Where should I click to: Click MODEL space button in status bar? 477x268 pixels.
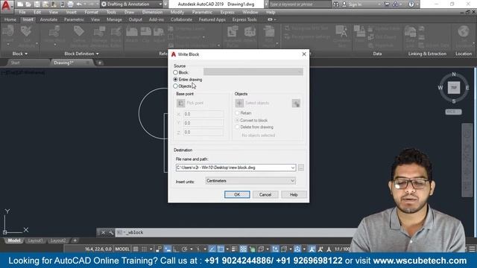[x=122, y=249]
